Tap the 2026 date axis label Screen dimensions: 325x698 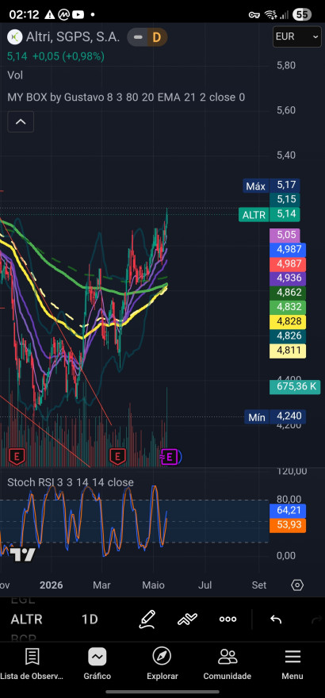pos(52,585)
